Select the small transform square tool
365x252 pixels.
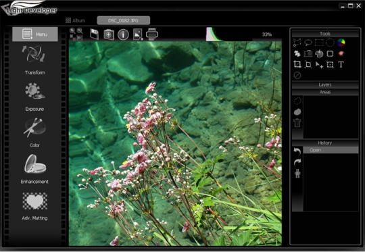pyautogui.click(x=308, y=64)
